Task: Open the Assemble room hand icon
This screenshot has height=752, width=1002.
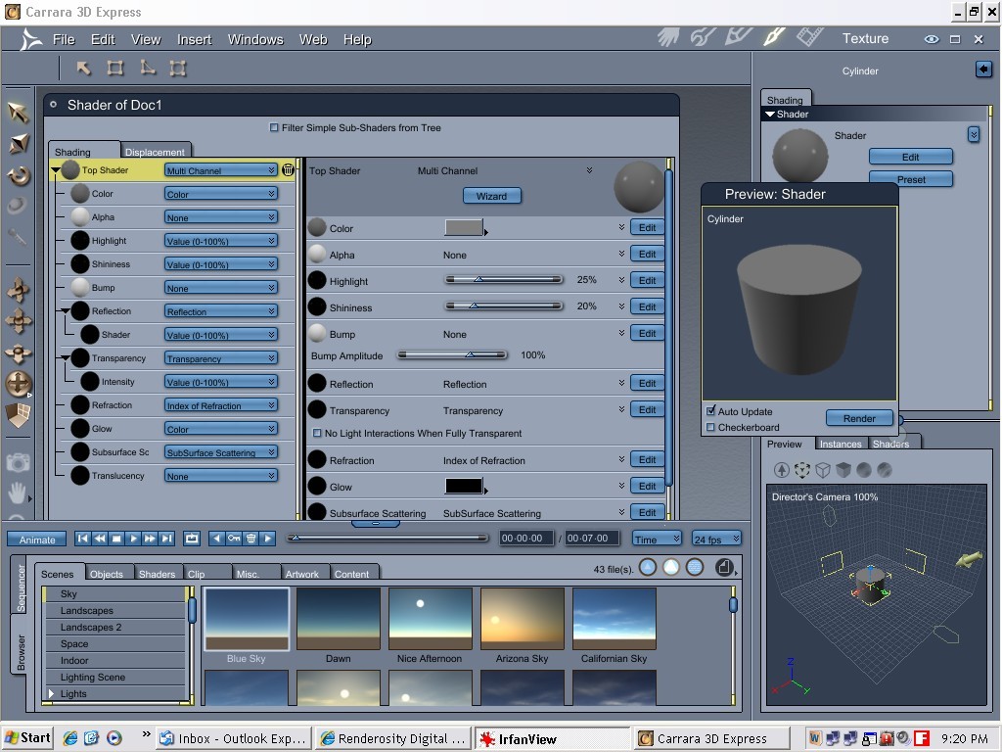Action: coord(668,37)
